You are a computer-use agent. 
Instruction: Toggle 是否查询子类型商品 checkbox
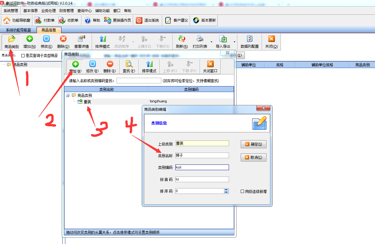[x=23, y=56]
